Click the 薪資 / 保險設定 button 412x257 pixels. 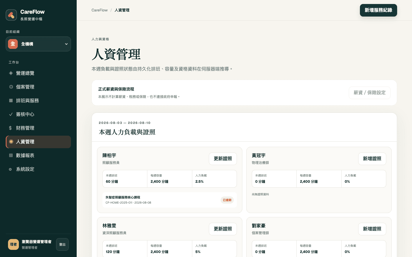[369, 93]
